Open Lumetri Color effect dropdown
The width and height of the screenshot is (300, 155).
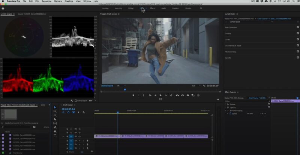point(251,22)
